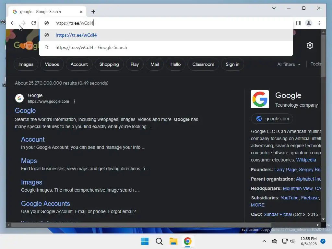Select the Play filter chip

[x=135, y=65]
